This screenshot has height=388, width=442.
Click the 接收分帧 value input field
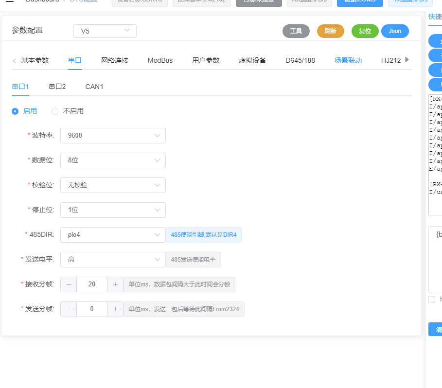[91, 284]
